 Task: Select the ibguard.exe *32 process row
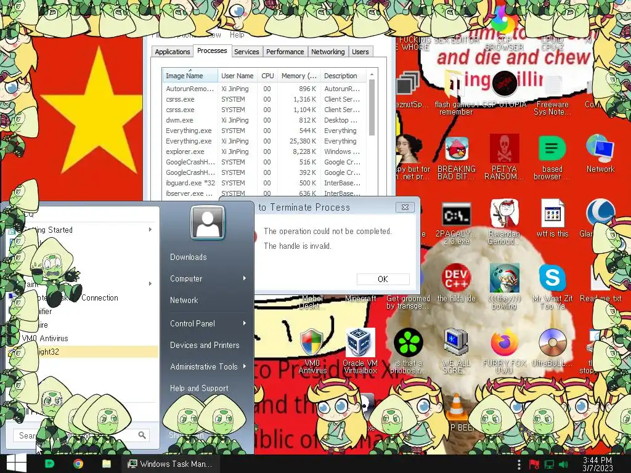(263, 183)
